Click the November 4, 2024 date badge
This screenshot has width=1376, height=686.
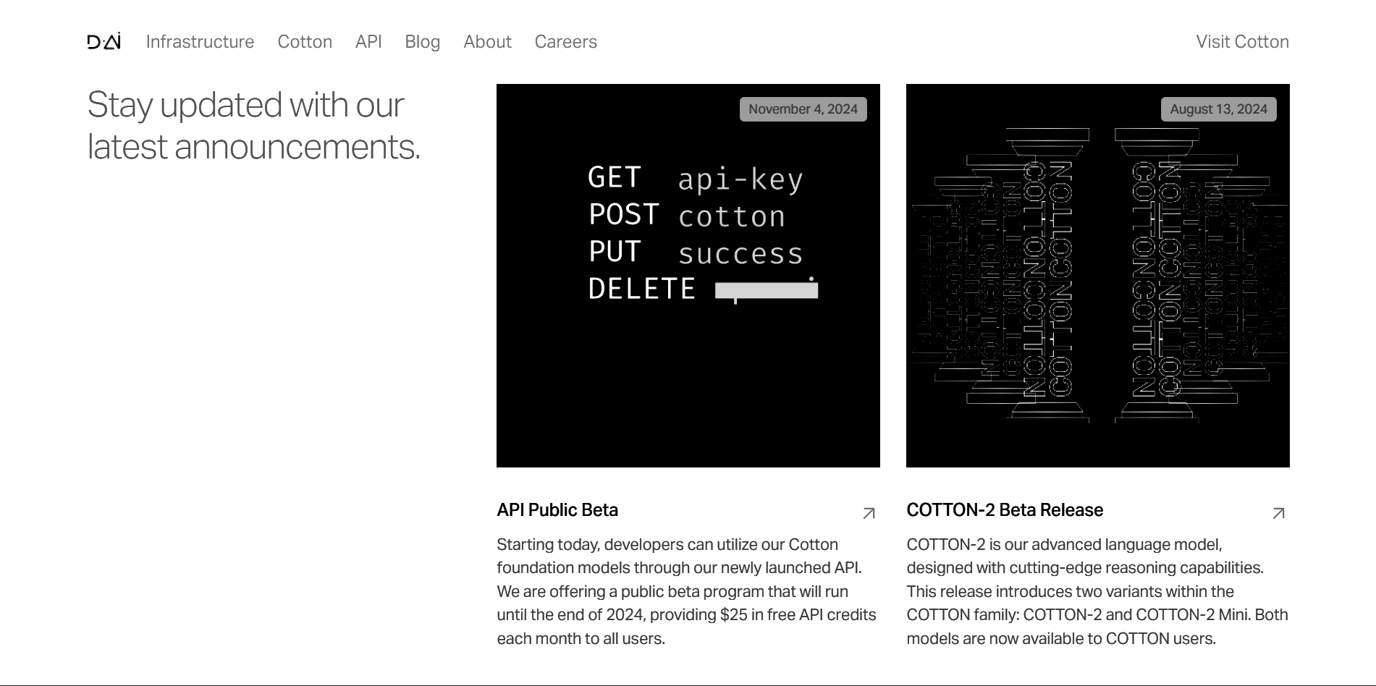pyautogui.click(x=803, y=109)
